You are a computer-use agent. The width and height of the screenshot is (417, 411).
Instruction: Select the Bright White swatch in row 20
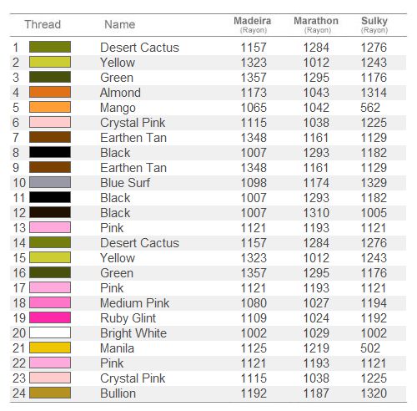pyautogui.click(x=50, y=332)
